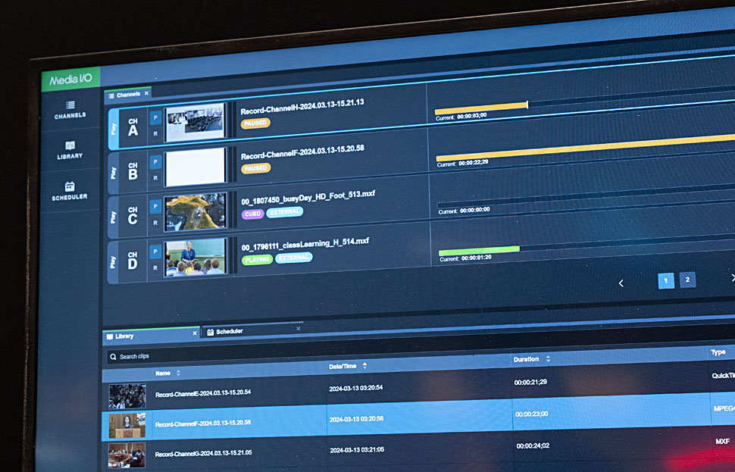Viewport: 735px width, 472px height.
Task: Click date 2024-03-13 03:20:54 cell
Action: (356, 388)
